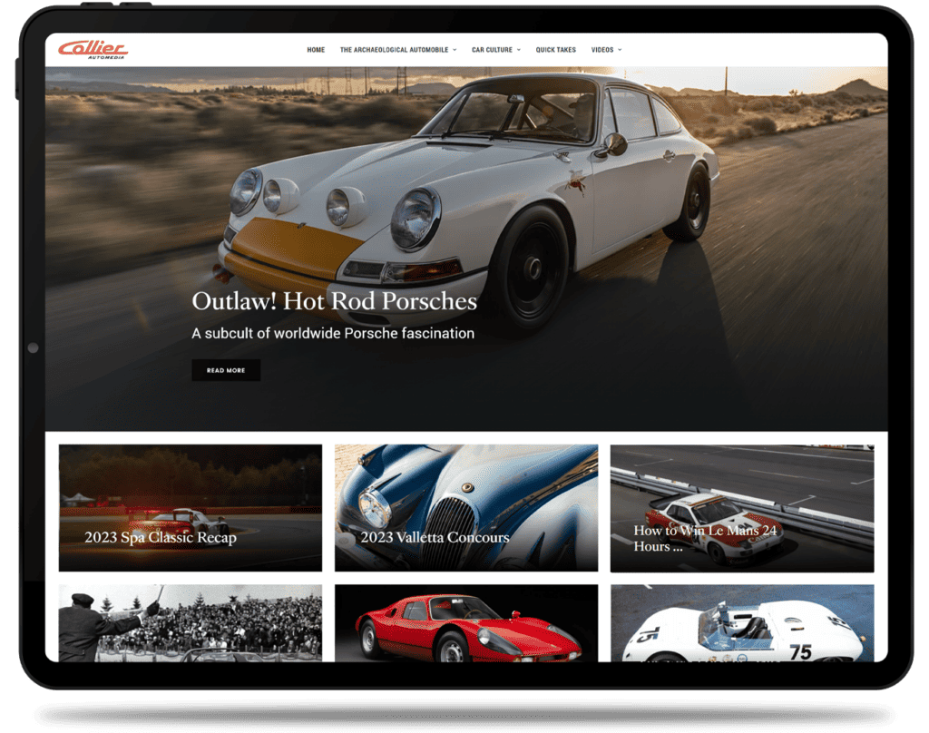Select HOME in the navigation menu
Image resolution: width=929 pixels, height=733 pixels.
pos(316,50)
